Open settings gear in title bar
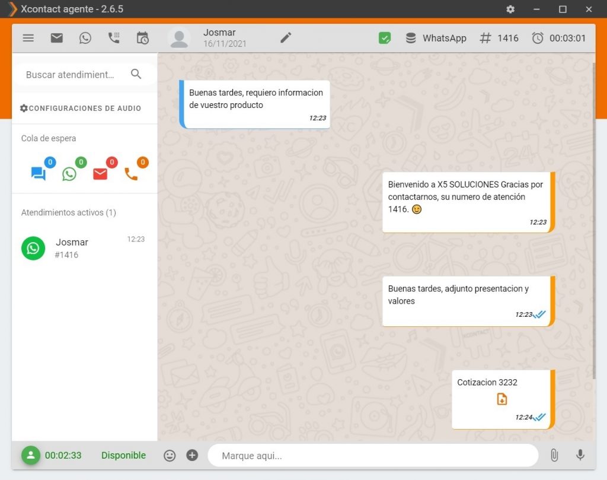This screenshot has width=607, height=480. pos(510,9)
